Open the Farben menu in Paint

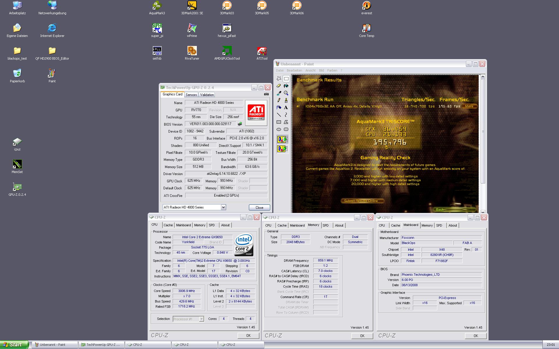click(332, 70)
